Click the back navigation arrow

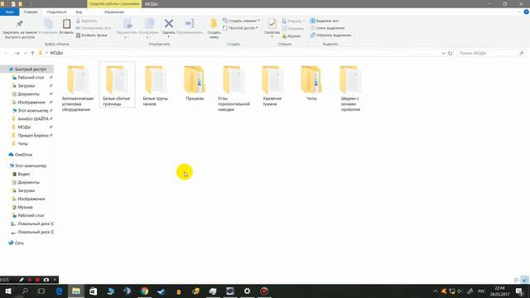(x=6, y=53)
